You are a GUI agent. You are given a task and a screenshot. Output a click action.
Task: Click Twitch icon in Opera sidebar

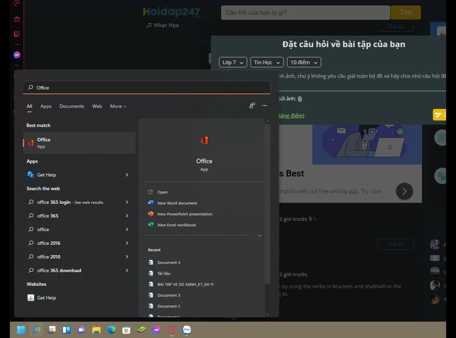coord(17,34)
